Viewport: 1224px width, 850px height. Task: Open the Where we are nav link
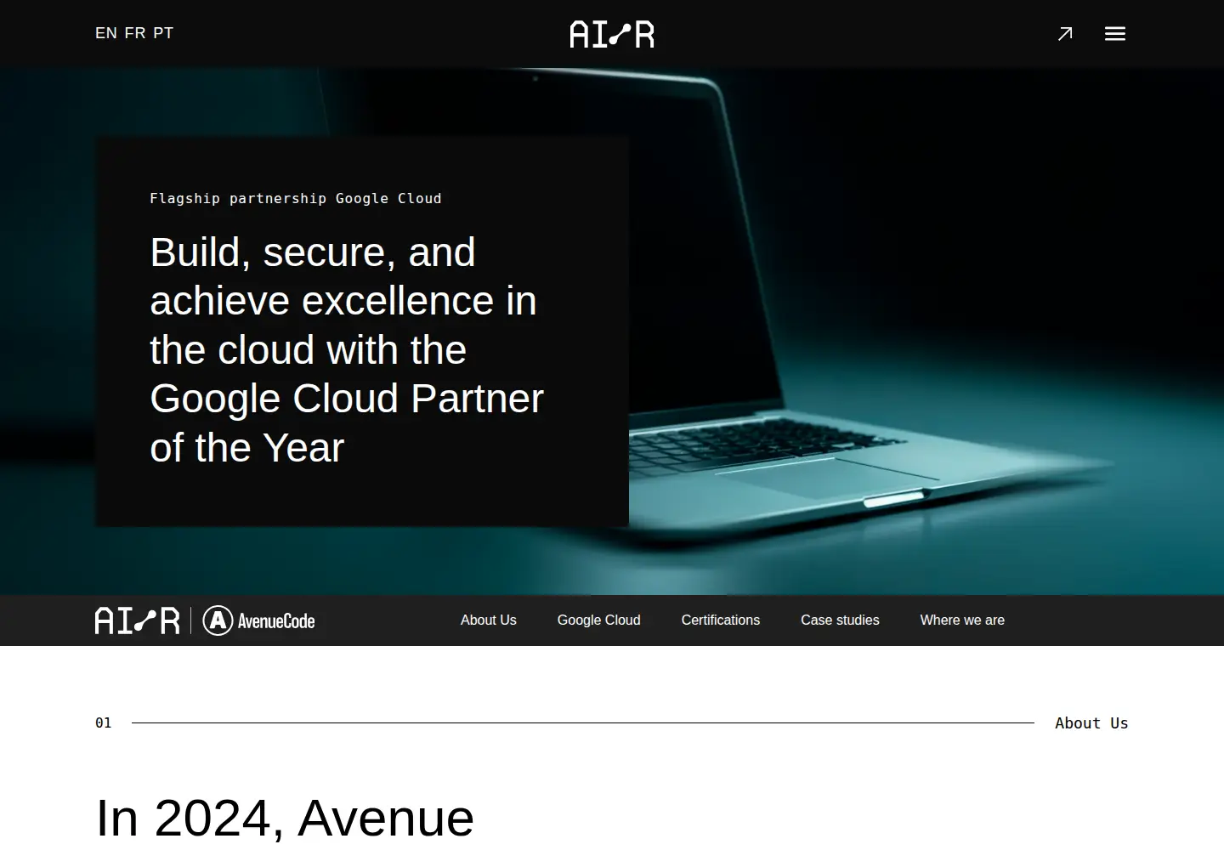(962, 620)
